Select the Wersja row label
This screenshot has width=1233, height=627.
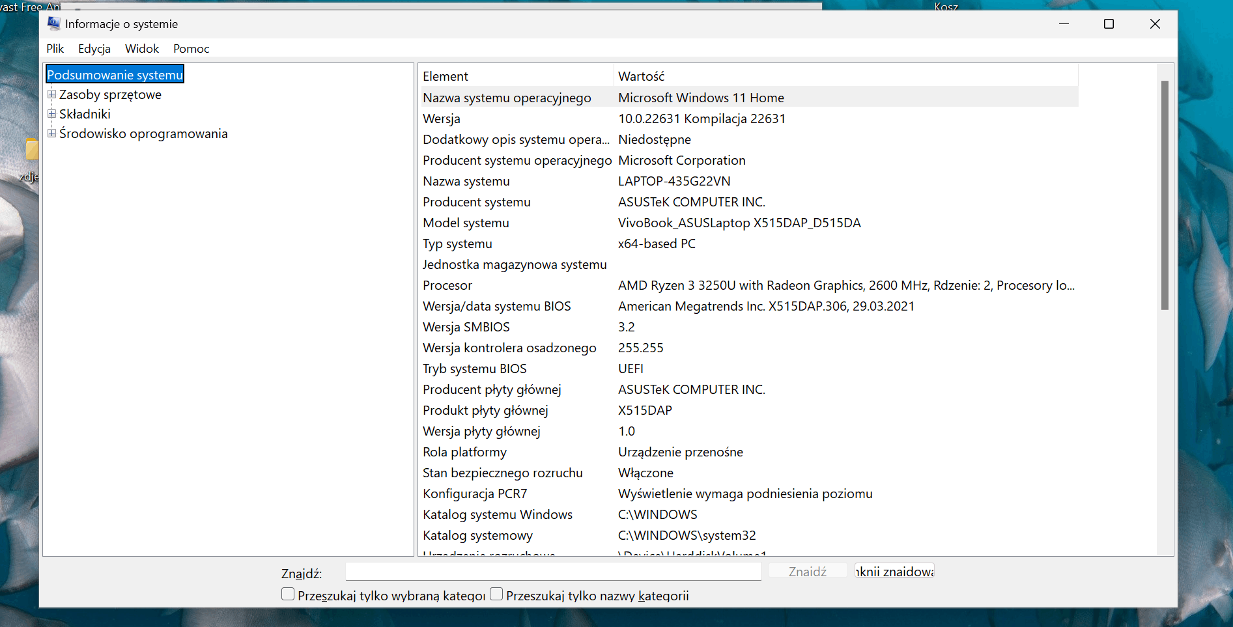tap(442, 118)
